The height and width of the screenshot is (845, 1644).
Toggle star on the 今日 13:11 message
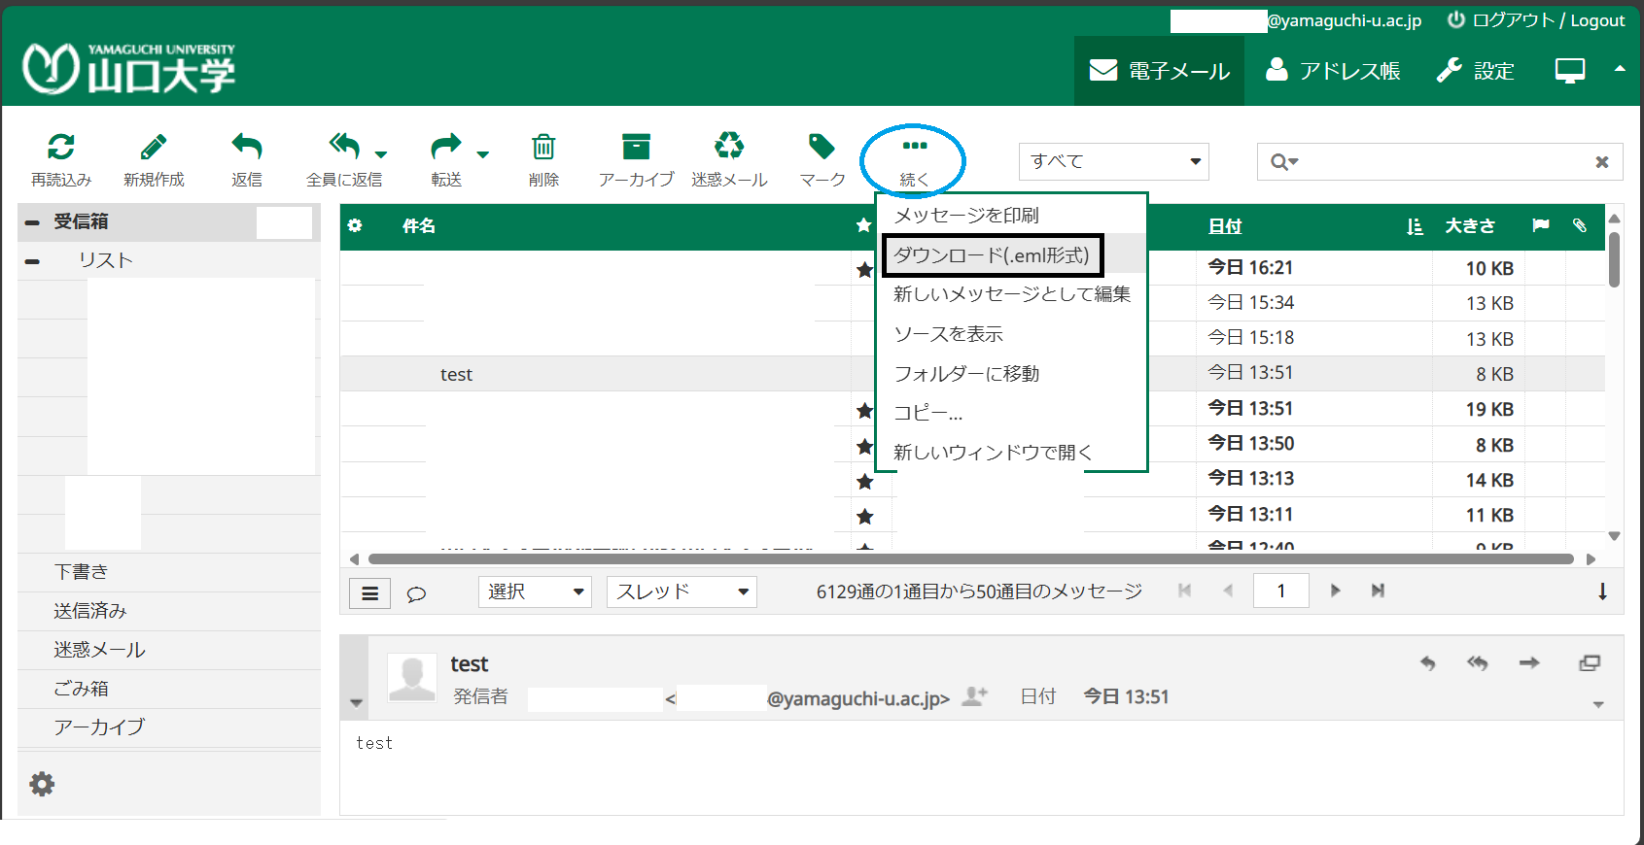click(x=864, y=516)
